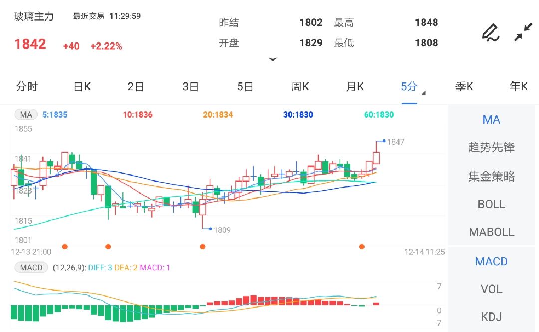
Task: Click the first orange marker dot on timeline
Action: point(65,246)
